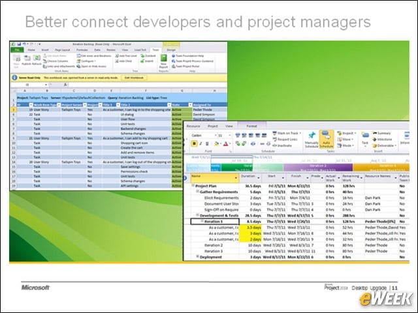Open the Duration column dropdown arrow

[259, 178]
